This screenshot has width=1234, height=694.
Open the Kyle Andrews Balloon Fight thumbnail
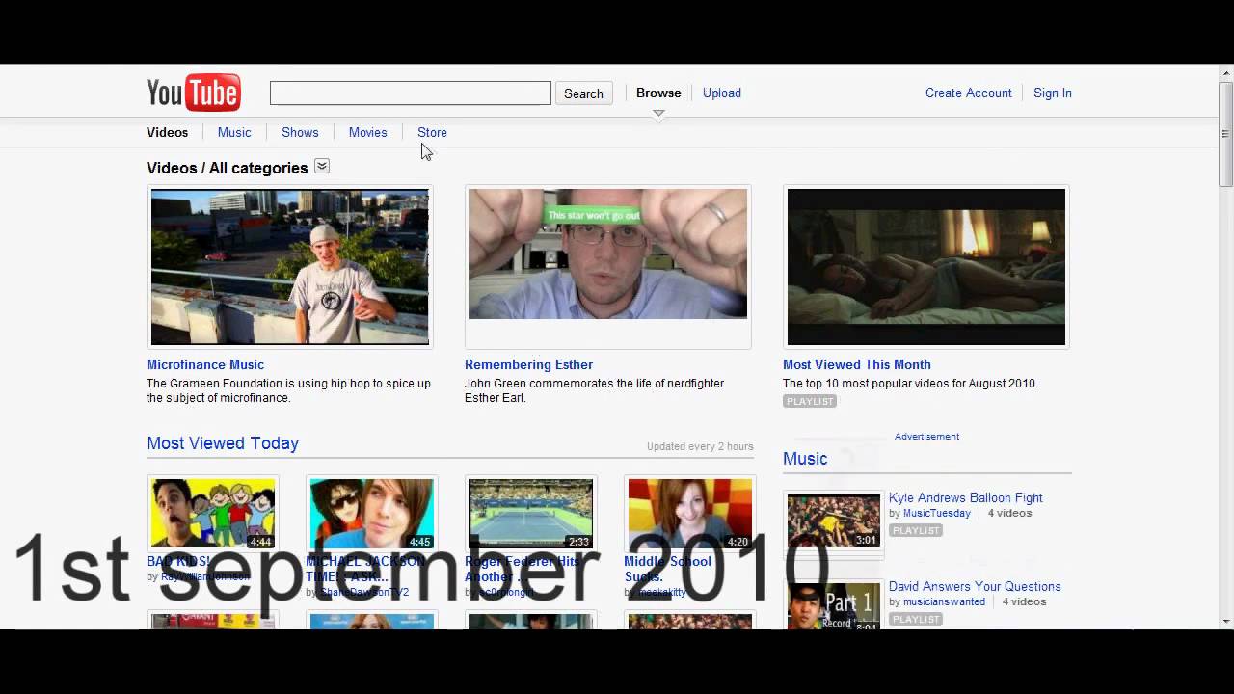pyautogui.click(x=834, y=520)
